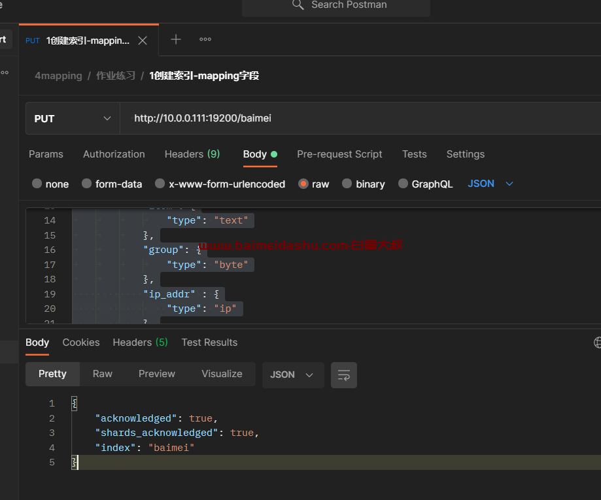Select the response Body tab

(37, 342)
